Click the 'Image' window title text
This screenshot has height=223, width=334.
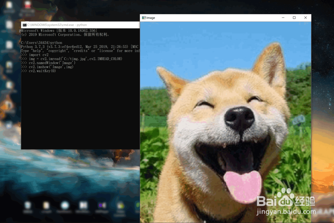pos(151,18)
